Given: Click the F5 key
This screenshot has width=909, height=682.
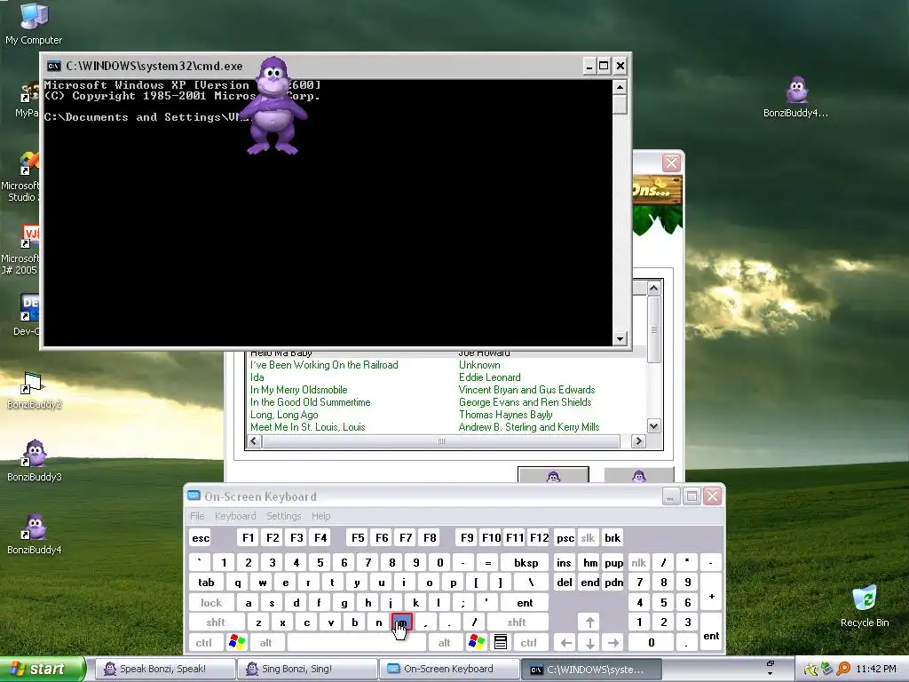Looking at the screenshot, I should coord(358,537).
